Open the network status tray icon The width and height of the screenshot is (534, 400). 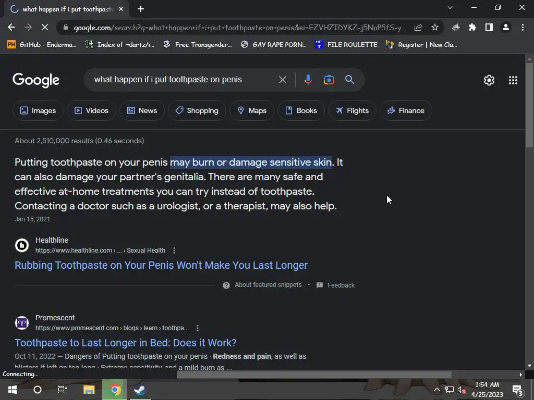click(449, 390)
